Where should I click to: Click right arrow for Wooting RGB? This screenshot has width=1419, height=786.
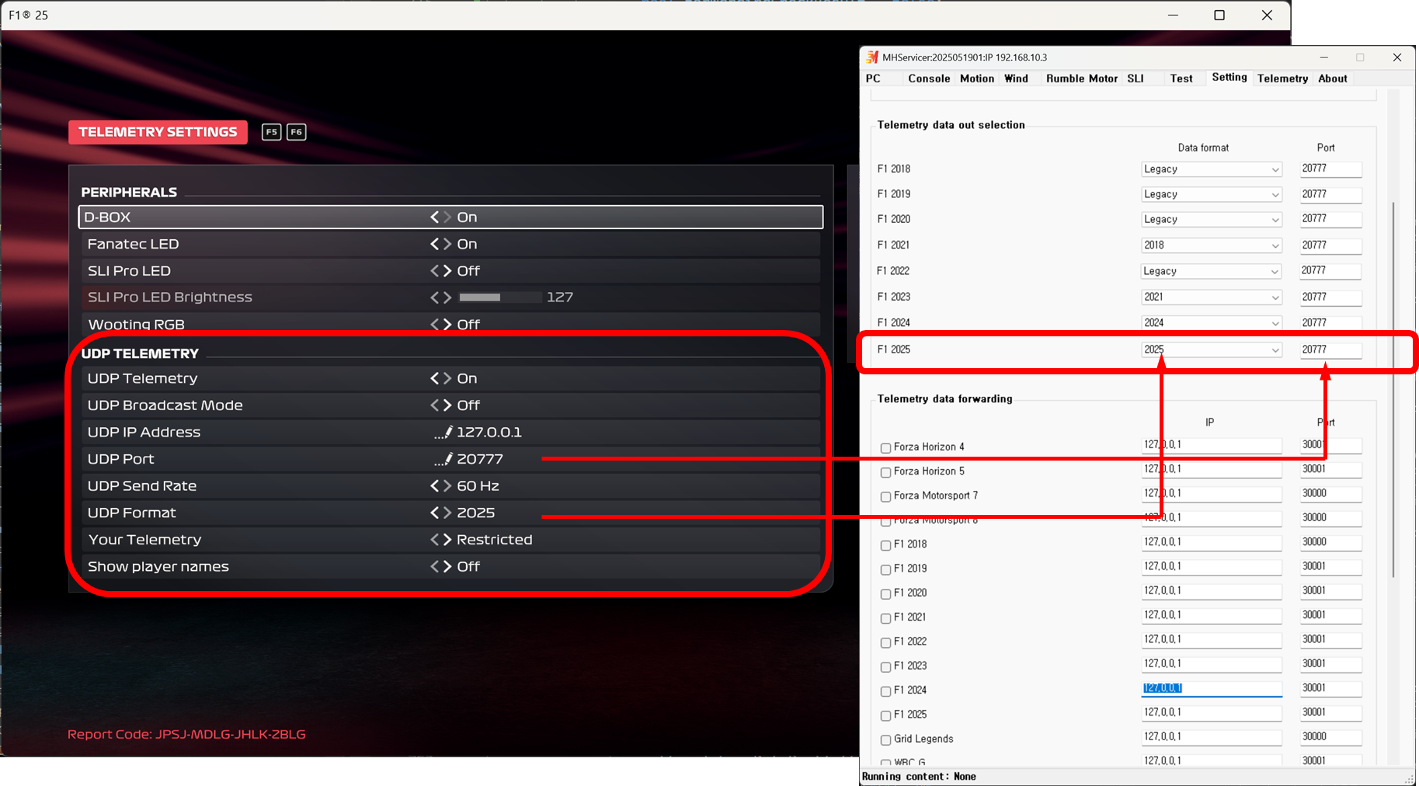pyautogui.click(x=447, y=325)
